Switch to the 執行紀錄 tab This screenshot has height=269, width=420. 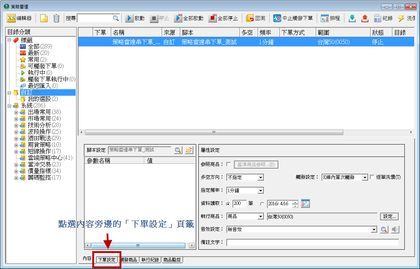pos(150,260)
